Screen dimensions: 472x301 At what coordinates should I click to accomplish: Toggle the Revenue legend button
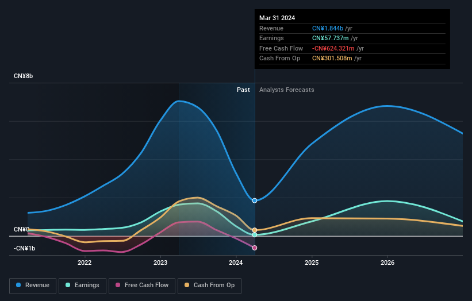click(33, 285)
